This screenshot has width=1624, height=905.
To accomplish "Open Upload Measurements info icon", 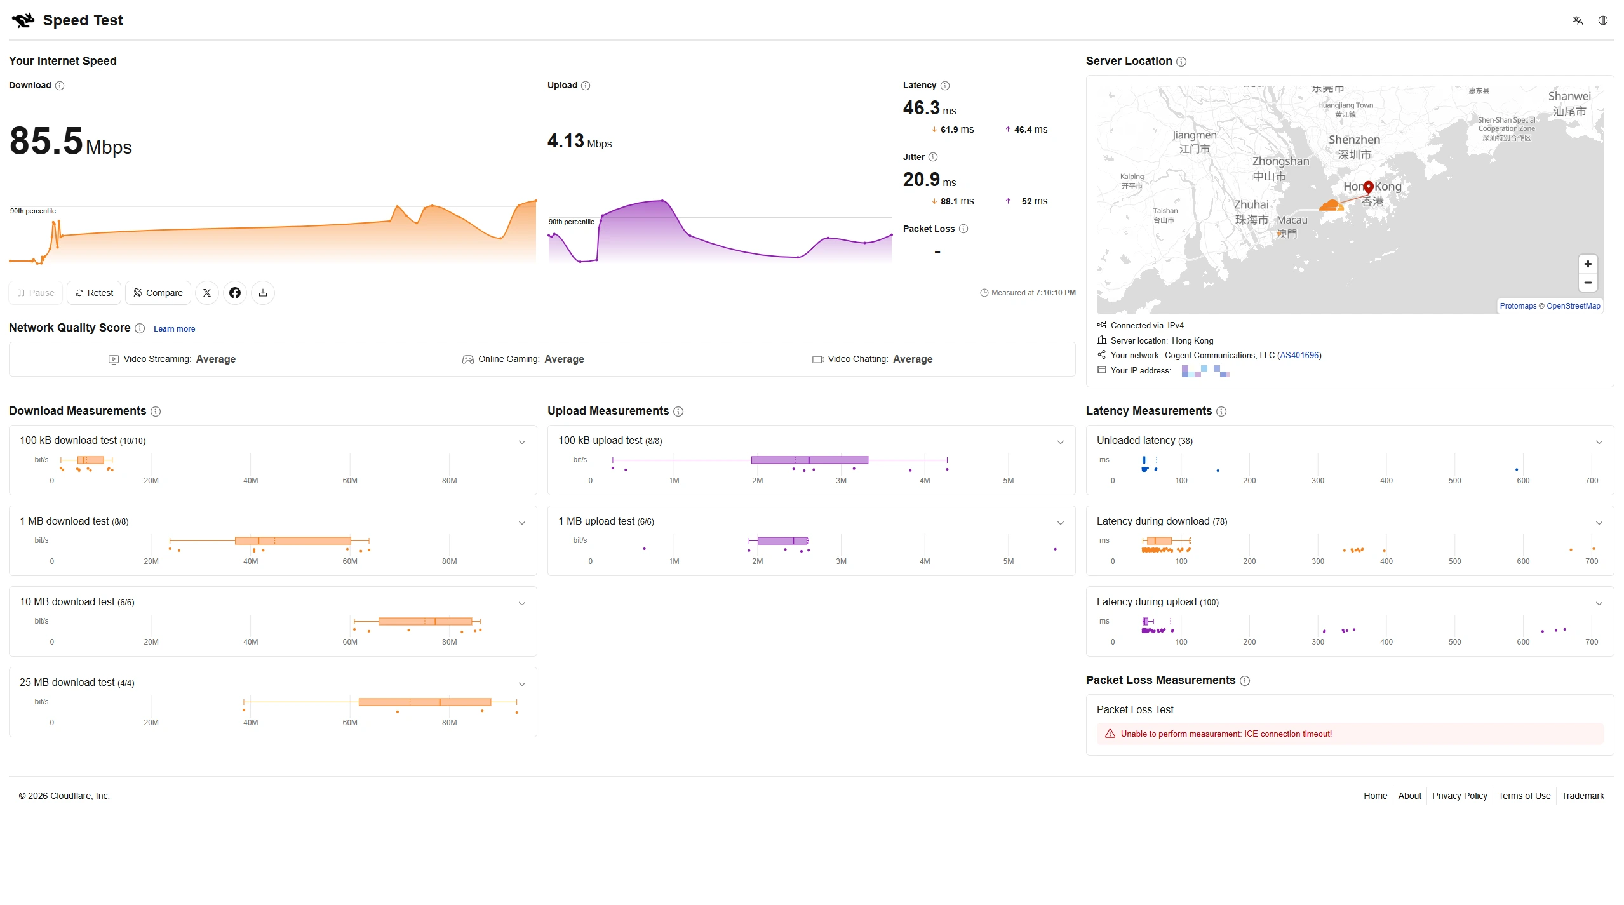I will click(x=678, y=412).
